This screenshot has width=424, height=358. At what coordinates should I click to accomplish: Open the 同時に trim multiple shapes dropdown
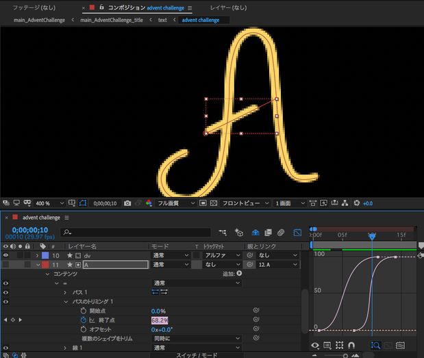(197, 338)
